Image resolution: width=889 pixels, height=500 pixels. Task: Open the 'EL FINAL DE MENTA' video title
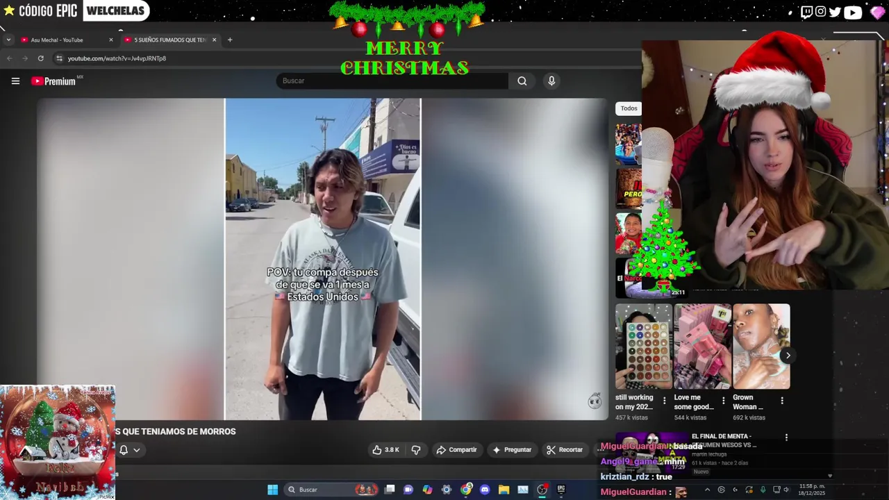pos(724,440)
